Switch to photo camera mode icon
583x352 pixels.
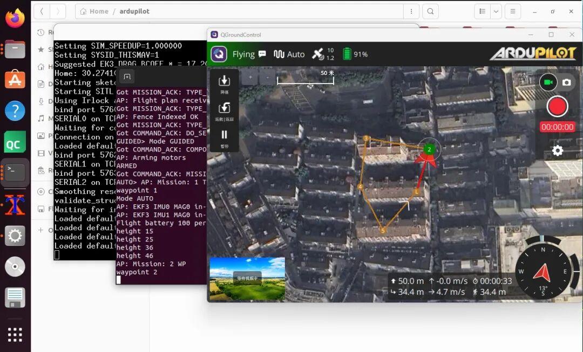click(x=566, y=82)
